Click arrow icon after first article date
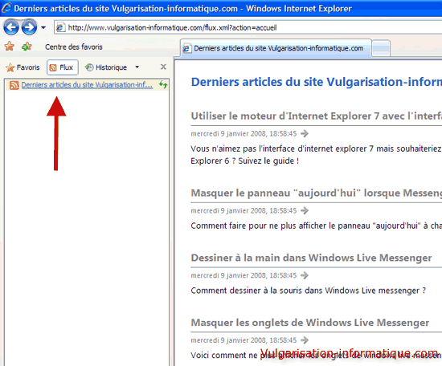This screenshot has width=442, height=366. (305, 133)
